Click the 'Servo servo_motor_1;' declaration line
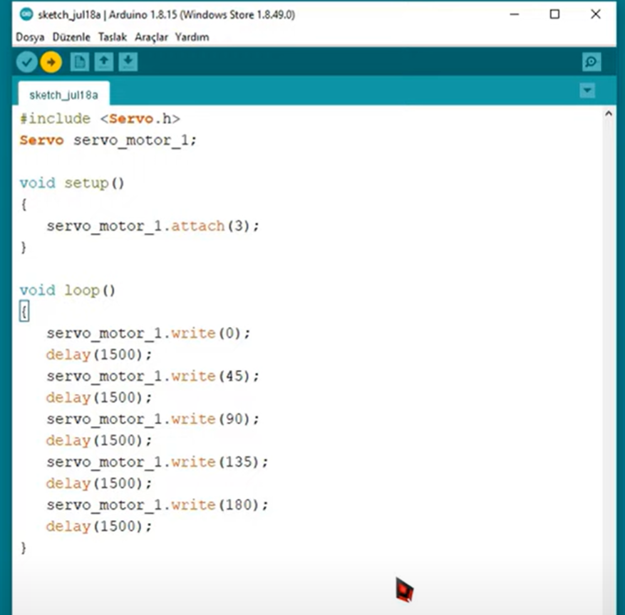This screenshot has height=615, width=625. click(x=108, y=140)
